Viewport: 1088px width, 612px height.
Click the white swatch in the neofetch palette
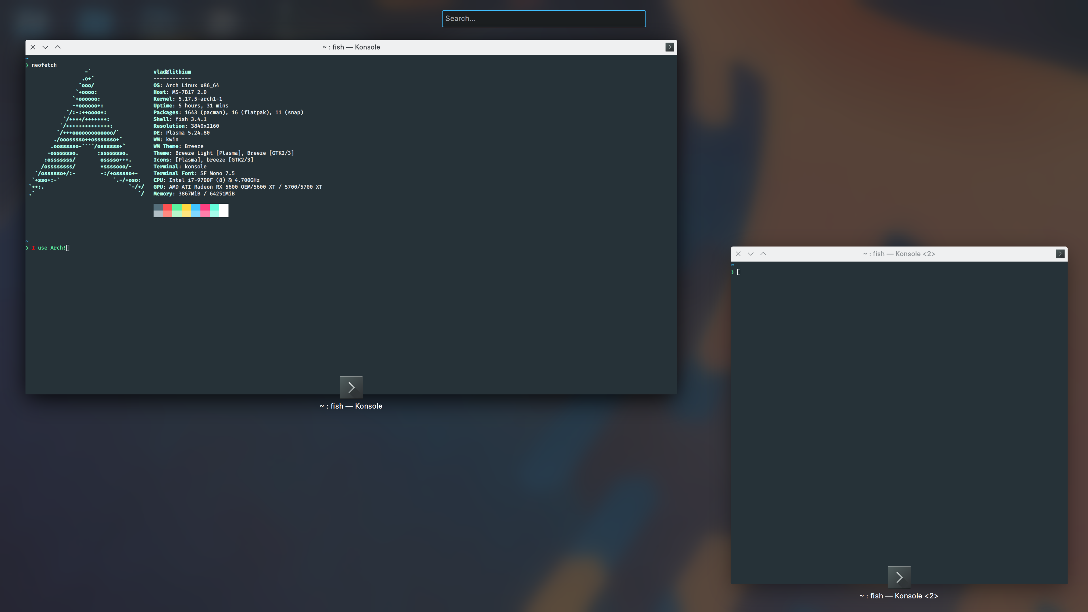click(x=224, y=210)
